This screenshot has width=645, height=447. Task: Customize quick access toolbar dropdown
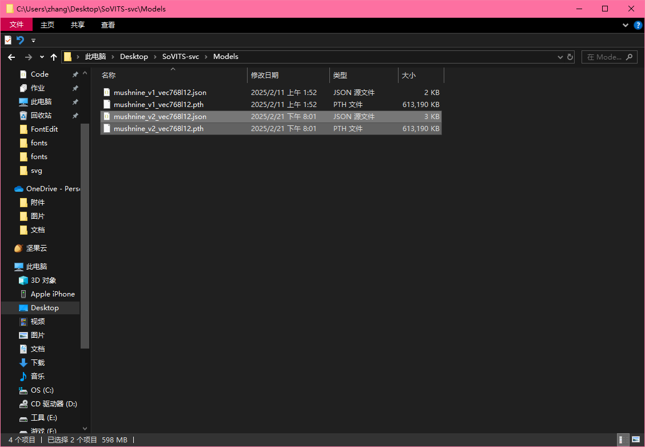33,41
